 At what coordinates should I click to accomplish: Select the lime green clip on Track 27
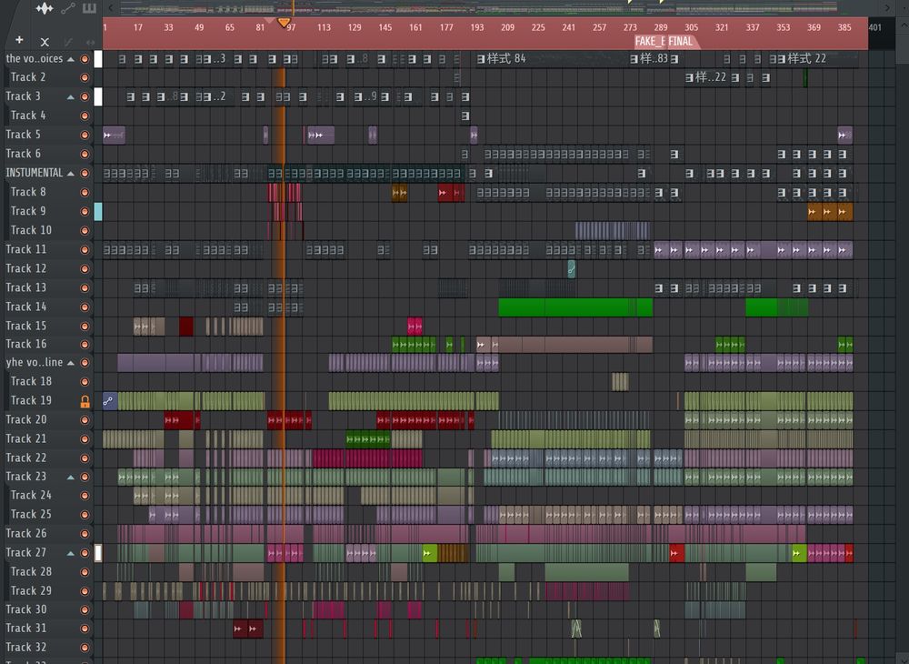430,553
